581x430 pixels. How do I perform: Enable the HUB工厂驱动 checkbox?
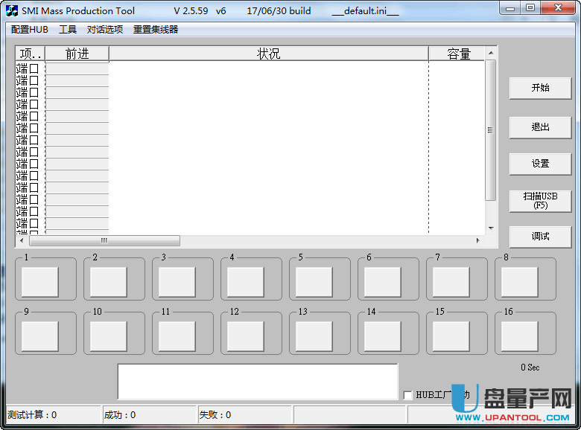(407, 395)
